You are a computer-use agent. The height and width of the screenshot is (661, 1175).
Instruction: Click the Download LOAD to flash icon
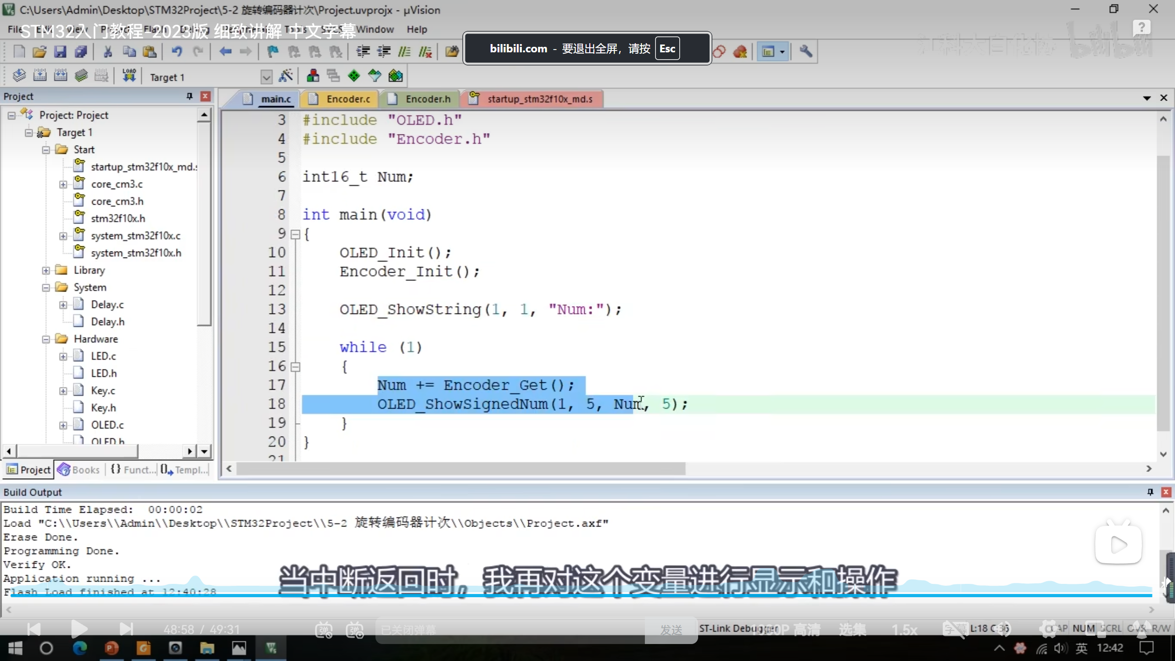pyautogui.click(x=129, y=76)
